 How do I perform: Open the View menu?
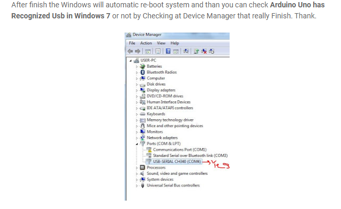point(161,43)
